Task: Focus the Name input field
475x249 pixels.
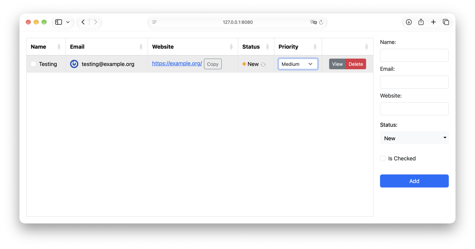Action: (414, 55)
